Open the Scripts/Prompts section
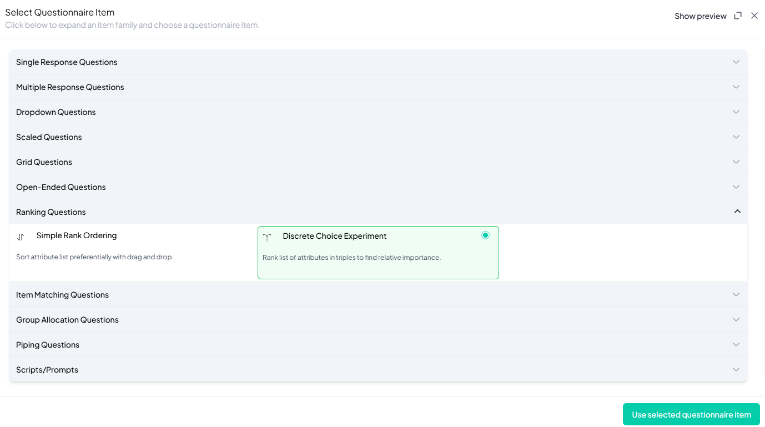The height and width of the screenshot is (427, 765). point(47,370)
